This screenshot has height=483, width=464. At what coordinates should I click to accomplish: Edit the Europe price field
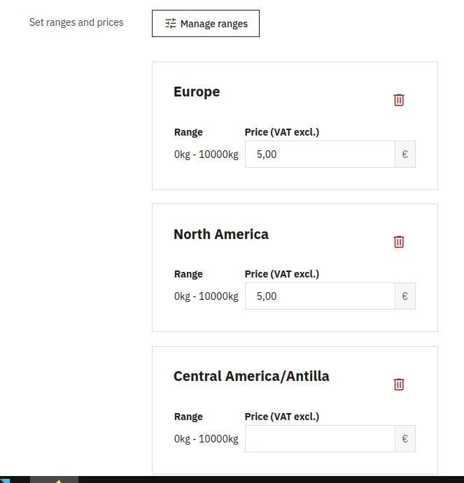pyautogui.click(x=320, y=154)
